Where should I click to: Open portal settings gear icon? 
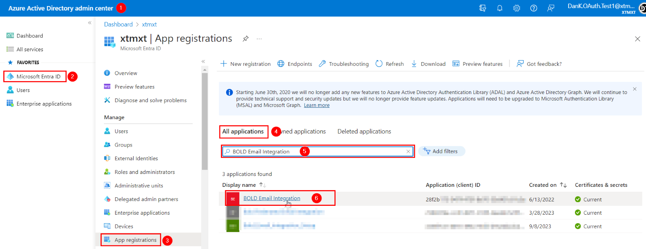point(517,8)
